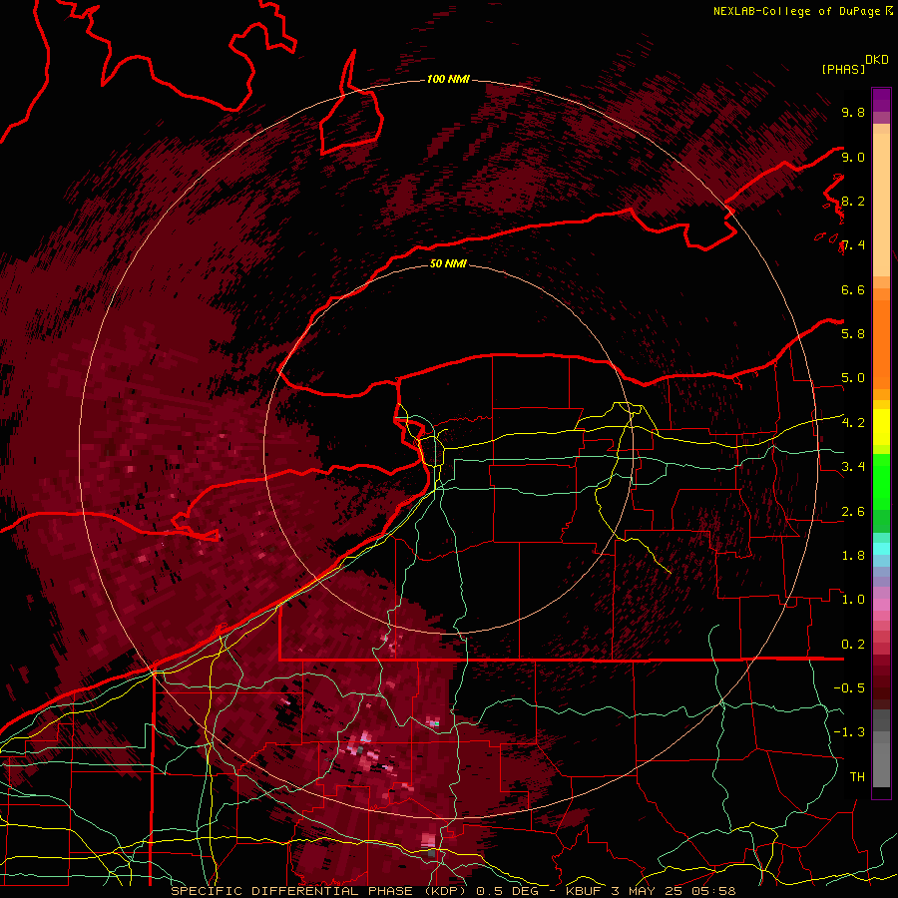This screenshot has height=898, width=898.
Task: Select the 9.0 legend value
Action: coord(853,157)
